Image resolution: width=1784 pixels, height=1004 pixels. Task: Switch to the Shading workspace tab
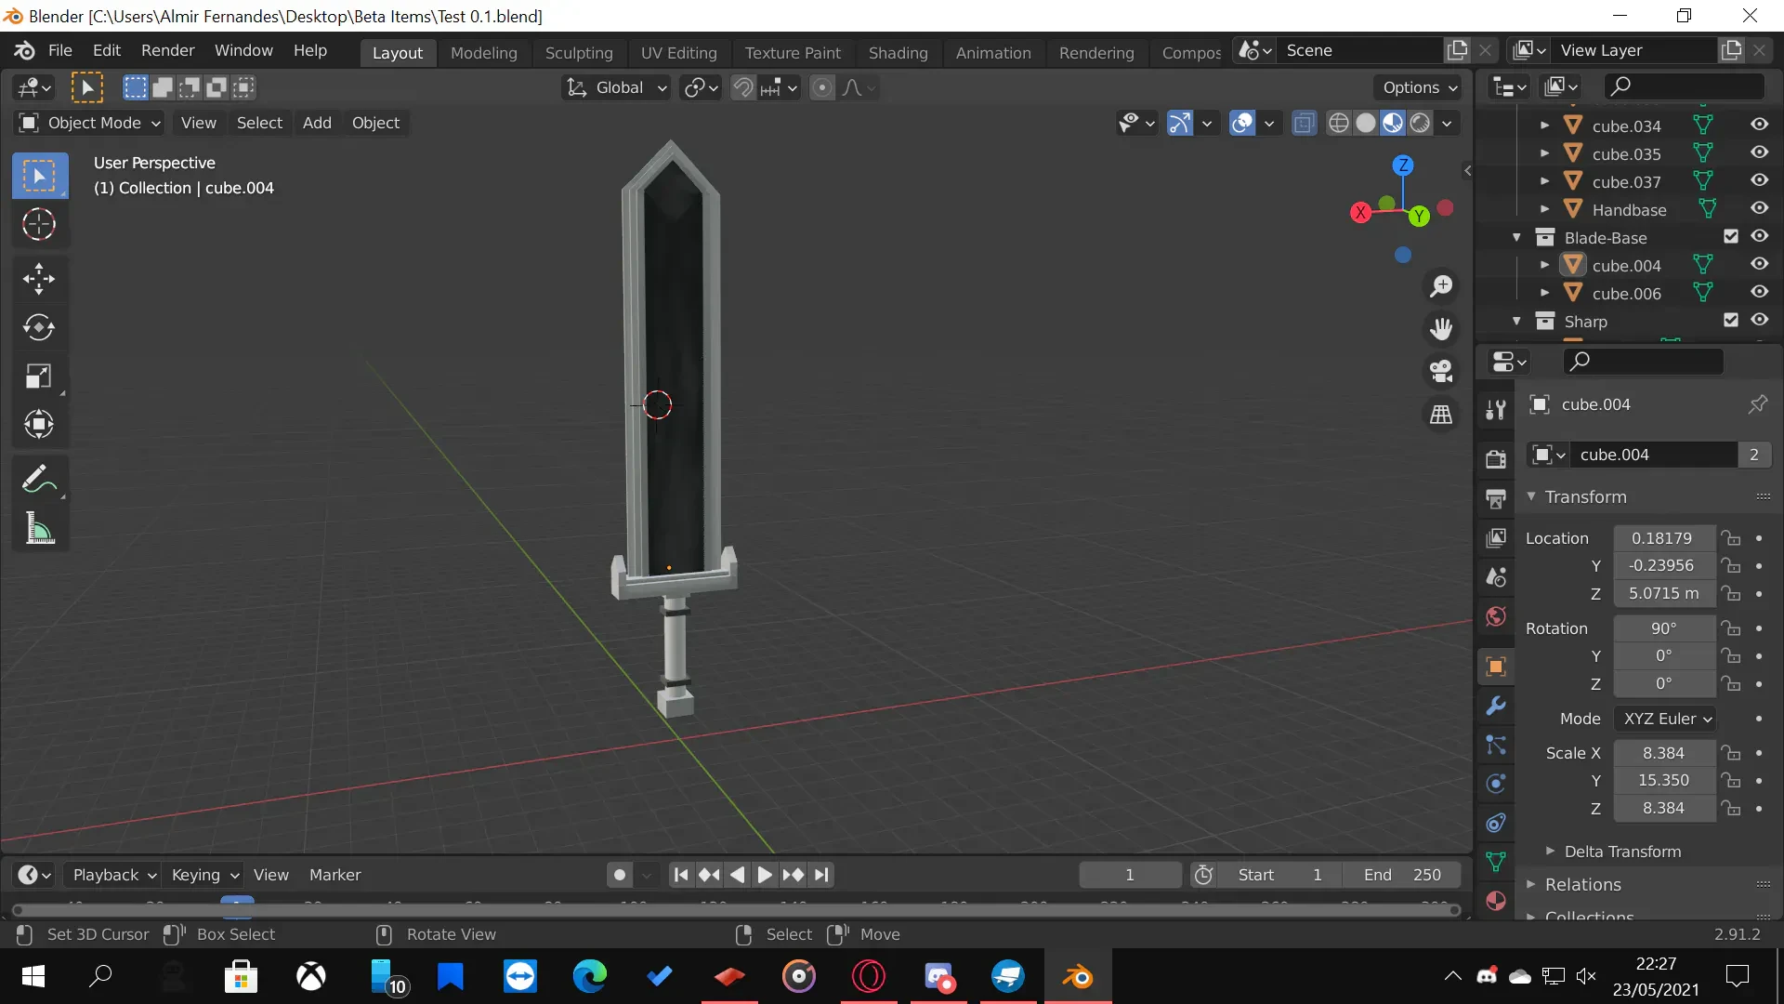click(898, 53)
